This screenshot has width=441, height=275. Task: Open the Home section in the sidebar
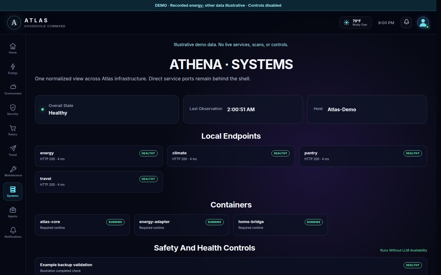(13, 49)
